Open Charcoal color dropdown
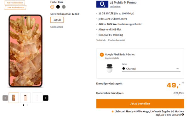This screenshot has width=189, height=117. pyautogui.click(x=151, y=69)
